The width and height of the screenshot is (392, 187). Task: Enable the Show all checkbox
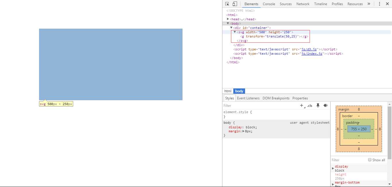[370, 160]
